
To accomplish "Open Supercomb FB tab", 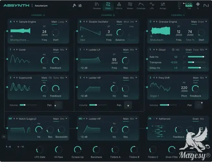I will click(50, 78).
